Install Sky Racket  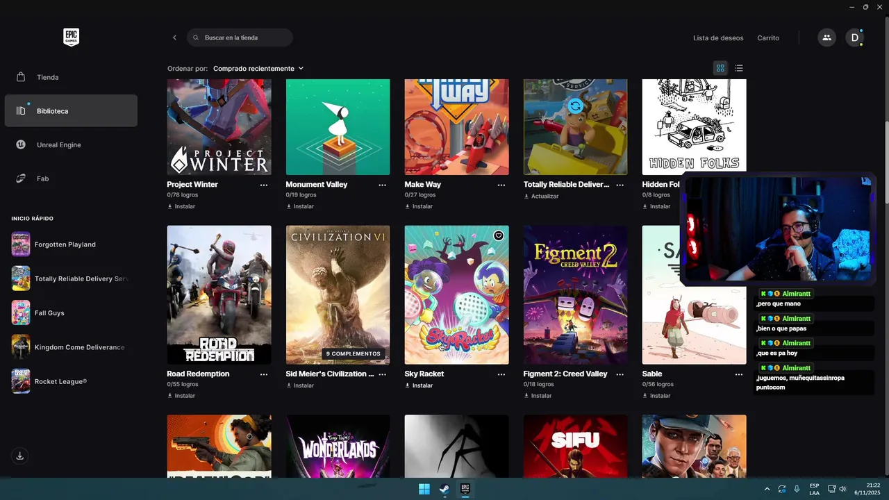(x=419, y=385)
